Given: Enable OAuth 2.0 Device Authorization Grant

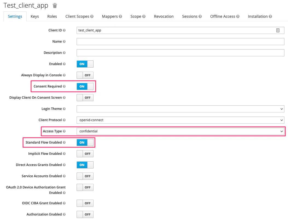Looking at the screenshot, I should tap(85, 187).
